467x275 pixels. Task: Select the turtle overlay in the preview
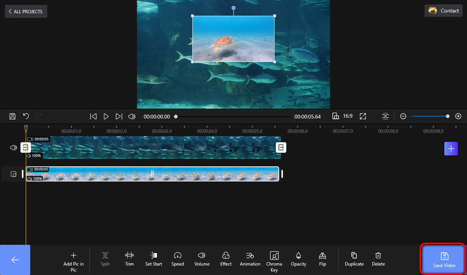coord(233,39)
